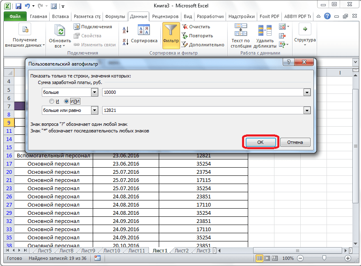
Task: Click the Отмена button
Action: pyautogui.click(x=295, y=142)
